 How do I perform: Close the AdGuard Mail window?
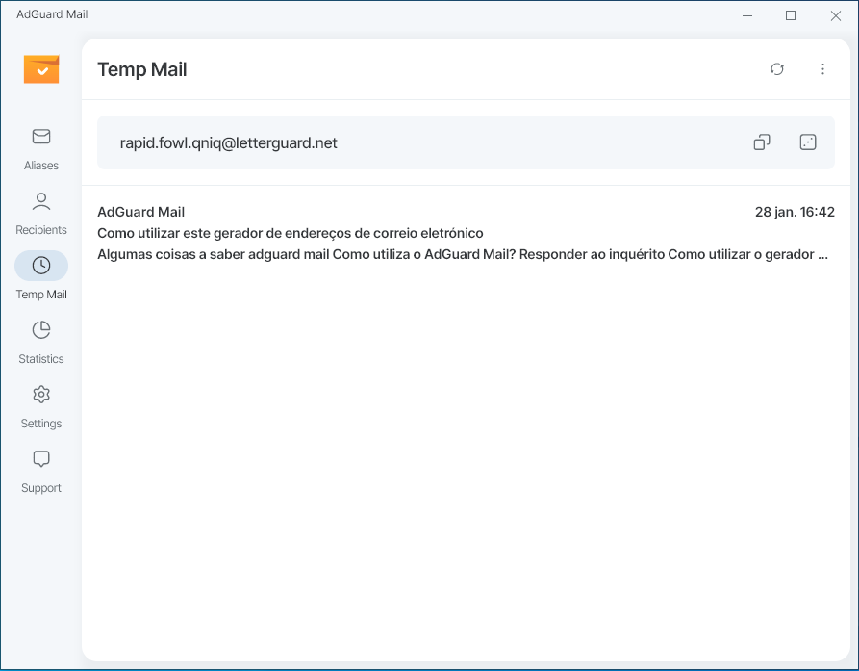835,15
